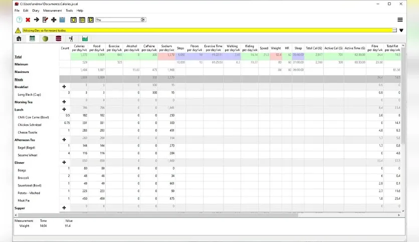Select the Breakfast row label

(22, 87)
